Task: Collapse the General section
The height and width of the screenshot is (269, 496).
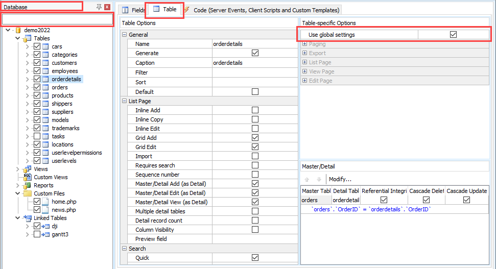Action: [125, 35]
